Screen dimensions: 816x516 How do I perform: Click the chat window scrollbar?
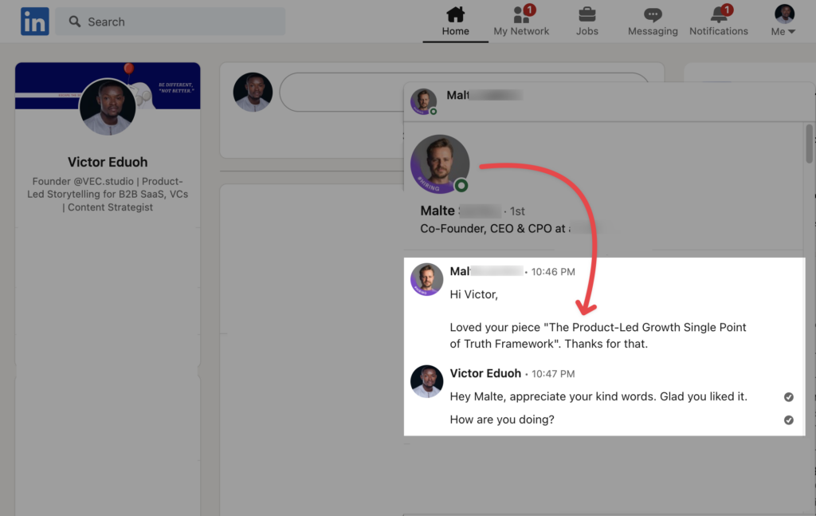click(x=810, y=144)
